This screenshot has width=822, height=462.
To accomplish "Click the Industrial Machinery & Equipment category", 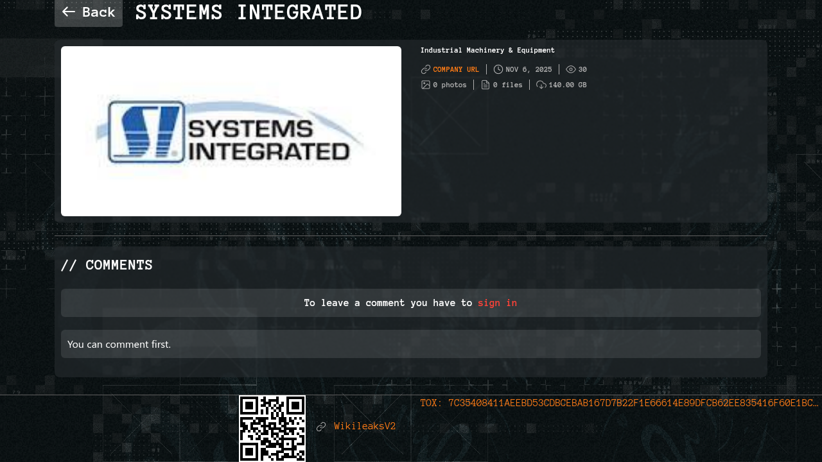I will point(487,50).
